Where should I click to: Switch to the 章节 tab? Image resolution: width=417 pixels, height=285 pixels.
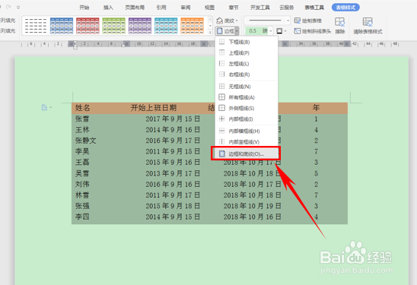coord(234,8)
